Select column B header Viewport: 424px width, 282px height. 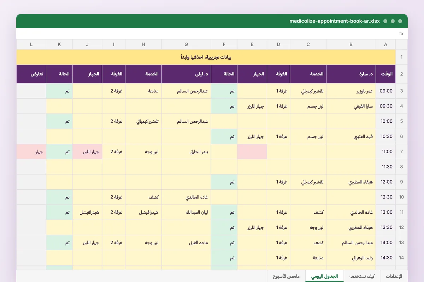pos(351,44)
